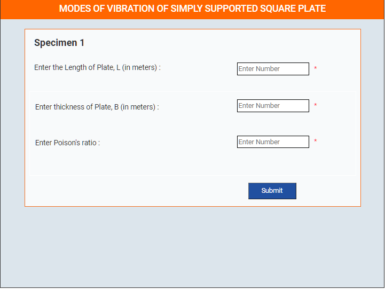Click the red asterisk beside thickness field
The image size is (385, 289).
tap(315, 105)
